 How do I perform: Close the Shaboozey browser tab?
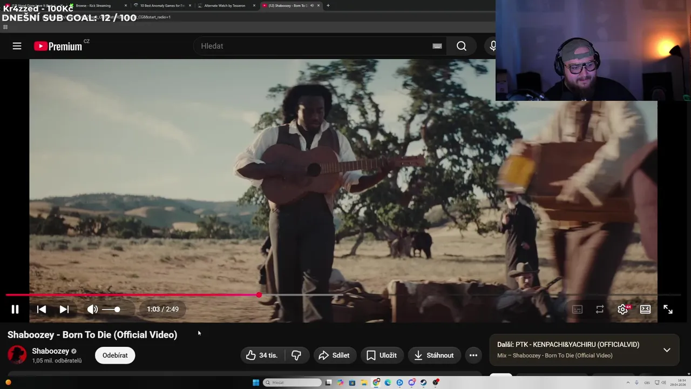point(319,5)
